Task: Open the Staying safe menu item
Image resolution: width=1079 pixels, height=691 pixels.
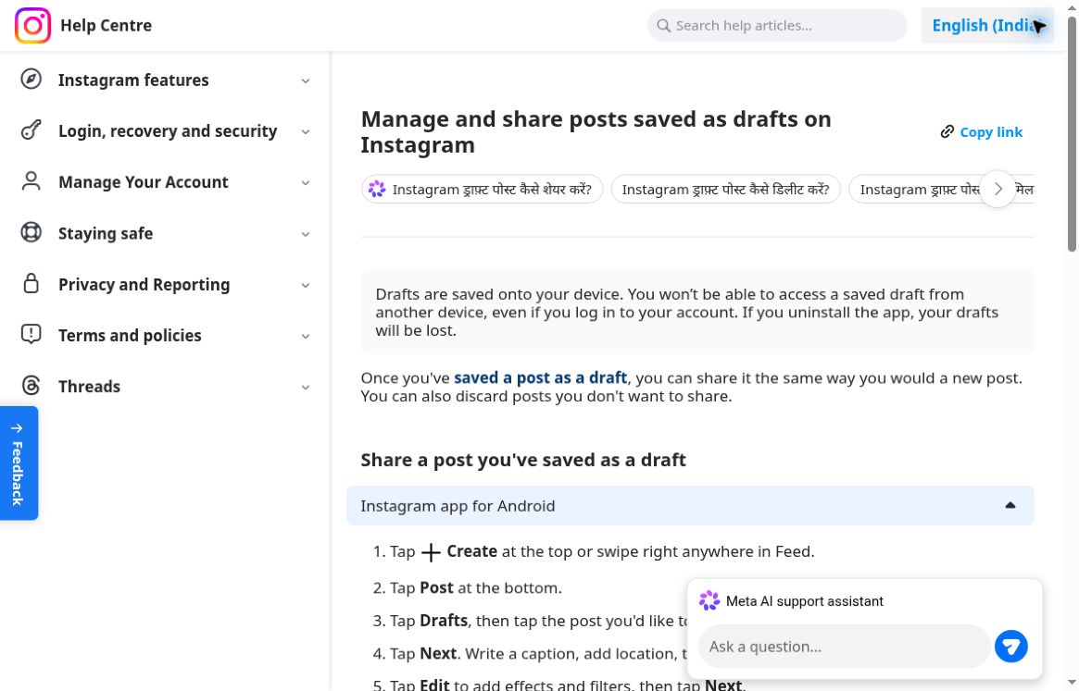Action: click(165, 233)
